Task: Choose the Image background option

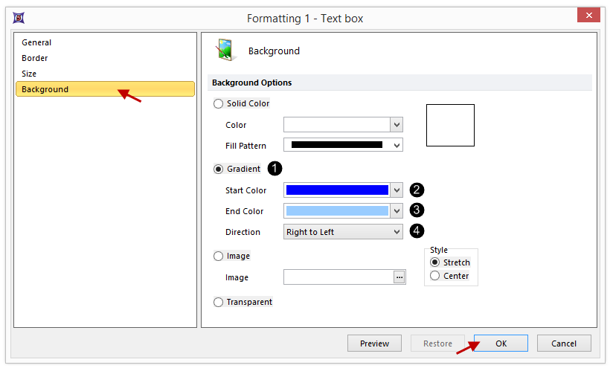Action: [x=218, y=257]
